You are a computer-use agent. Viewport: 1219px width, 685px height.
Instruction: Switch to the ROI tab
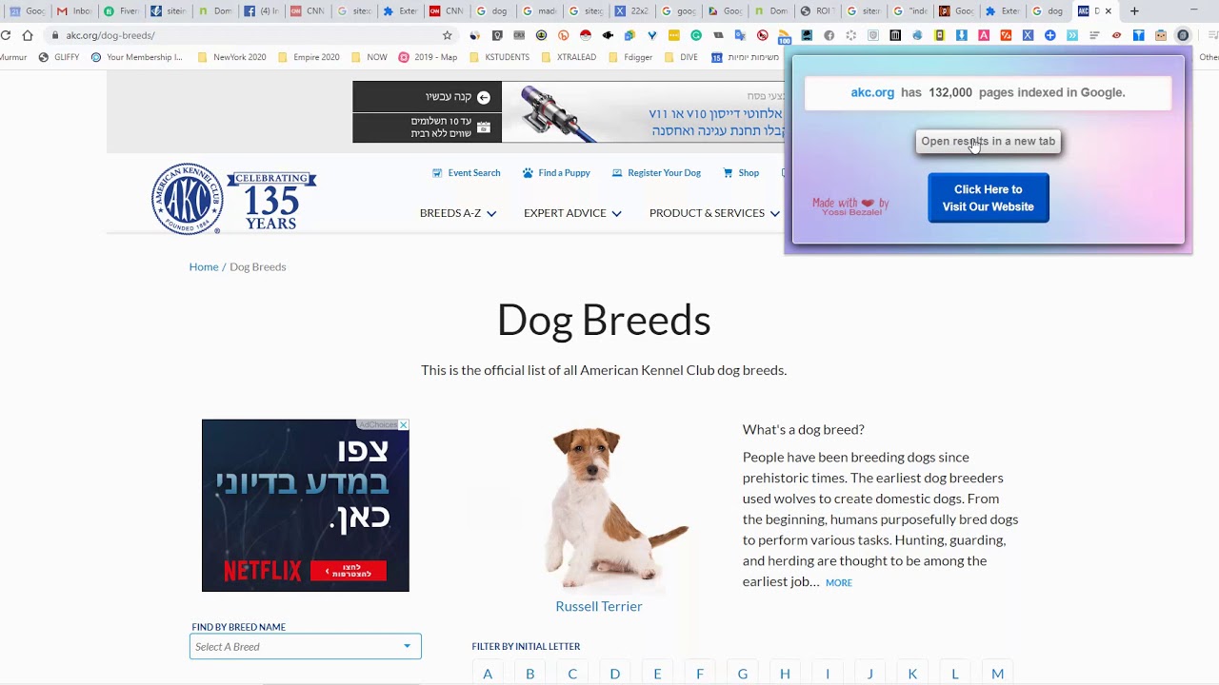pyautogui.click(x=817, y=11)
